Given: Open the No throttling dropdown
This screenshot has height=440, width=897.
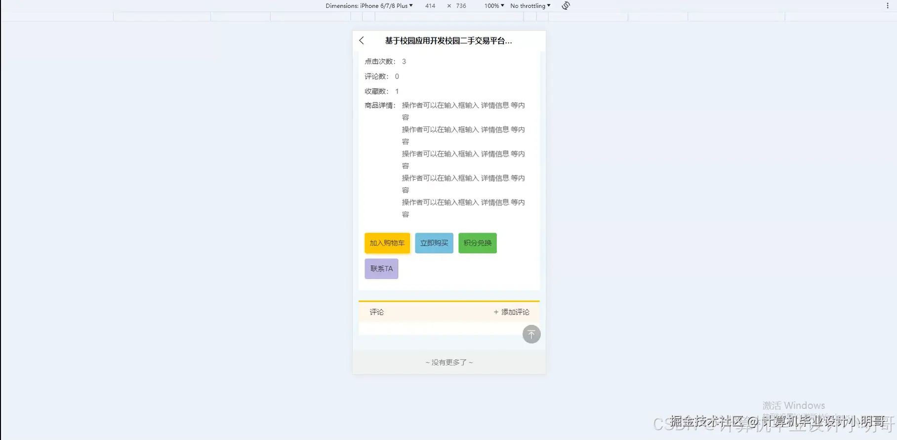Looking at the screenshot, I should [x=530, y=6].
